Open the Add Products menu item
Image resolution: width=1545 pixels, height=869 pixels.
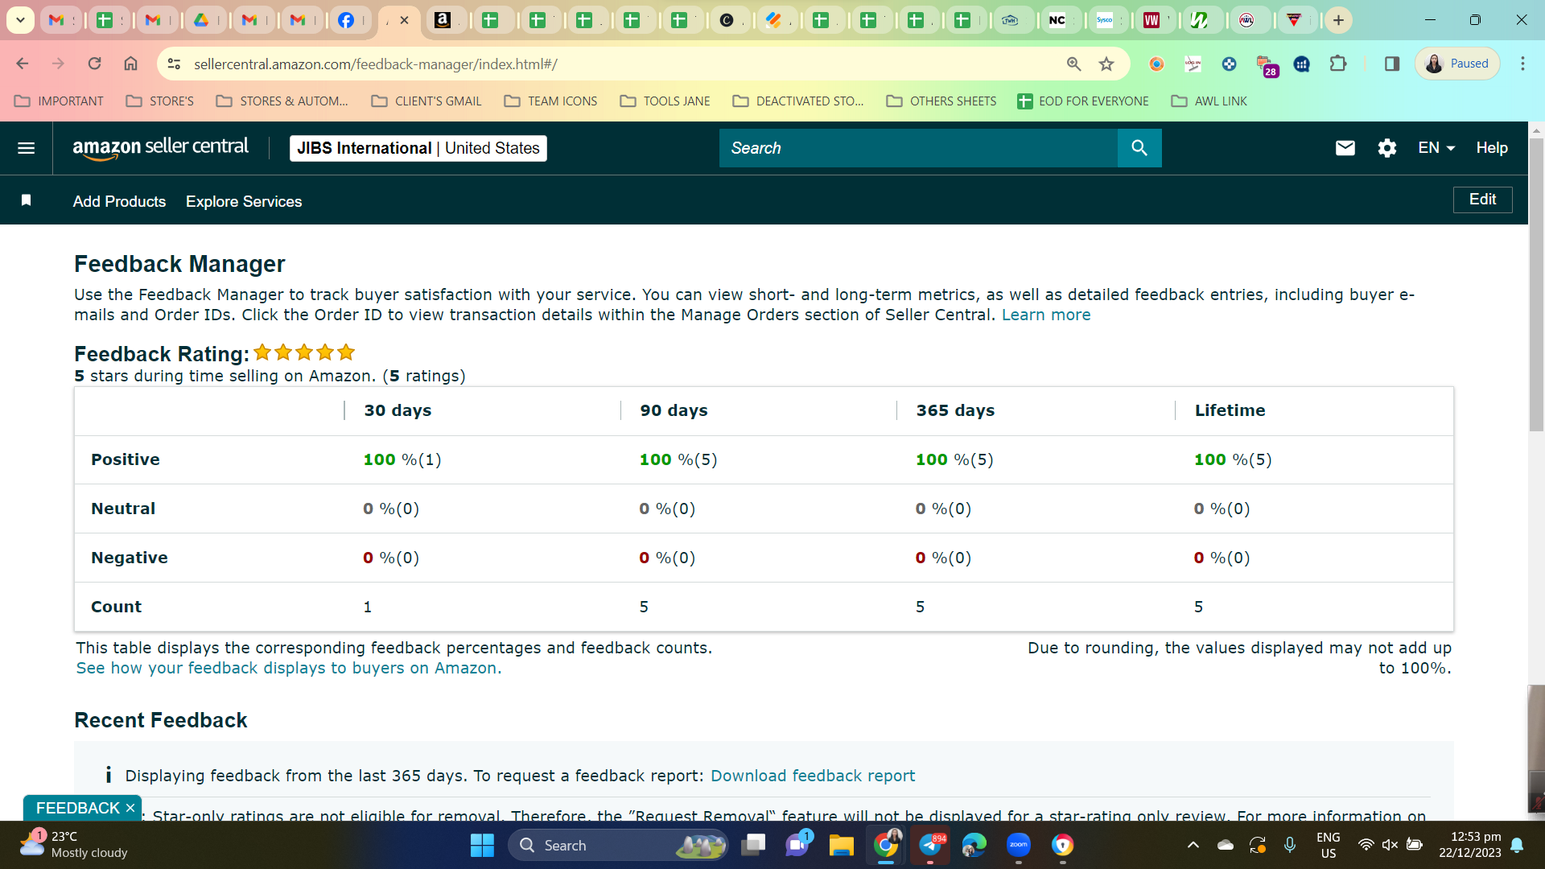click(119, 201)
